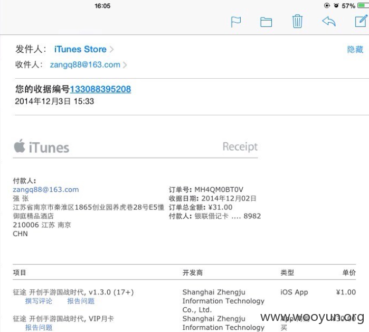Viewport: 369px width, 332px height.
Task: Tap the Apple logo in iTunes header
Action: [20, 146]
